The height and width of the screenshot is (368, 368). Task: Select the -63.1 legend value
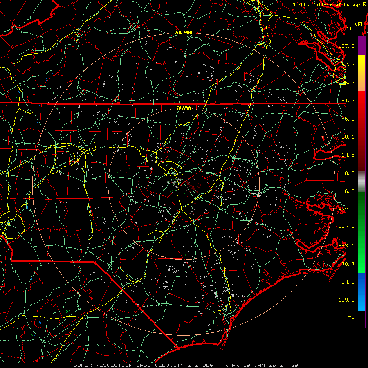[347, 246]
